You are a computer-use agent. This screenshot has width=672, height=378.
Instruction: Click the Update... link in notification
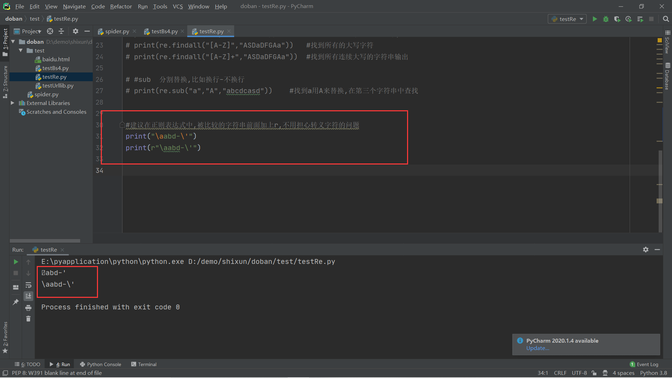tap(538, 348)
